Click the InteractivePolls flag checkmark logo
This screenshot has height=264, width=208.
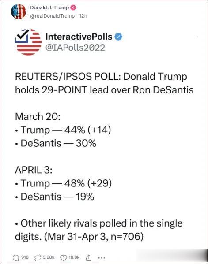click(28, 42)
